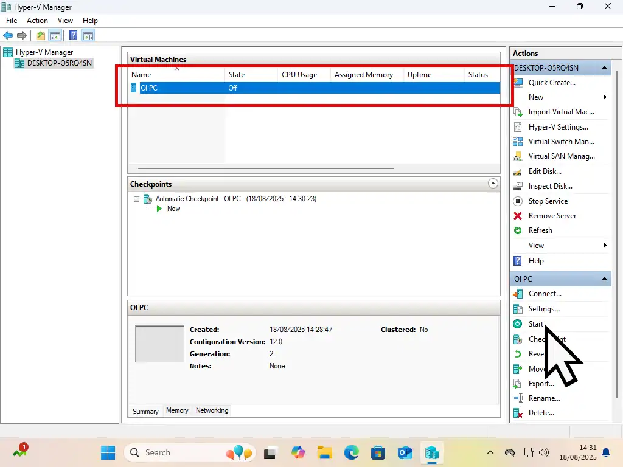Click the red Remove Server icon

click(518, 216)
